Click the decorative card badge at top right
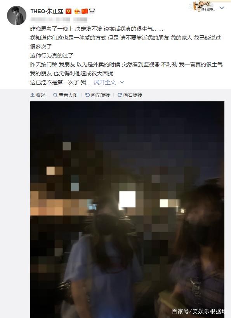Viewport: 231px width, 318px height. [x=203, y=6]
